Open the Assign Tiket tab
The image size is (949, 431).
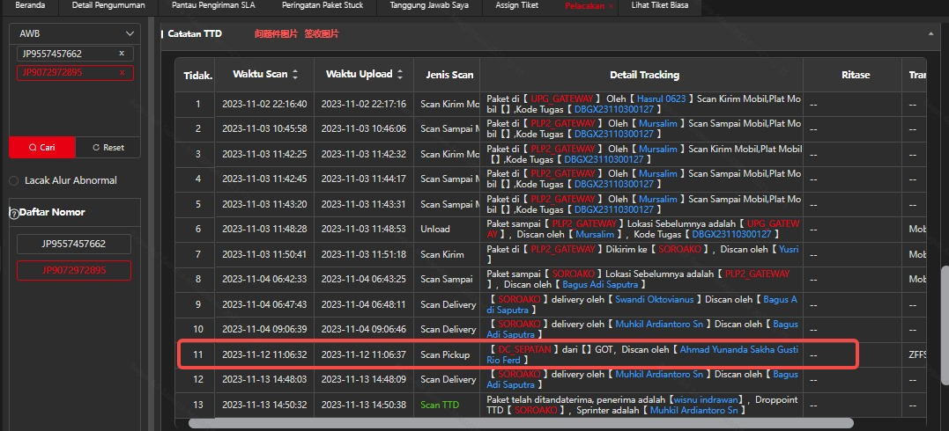(x=517, y=5)
